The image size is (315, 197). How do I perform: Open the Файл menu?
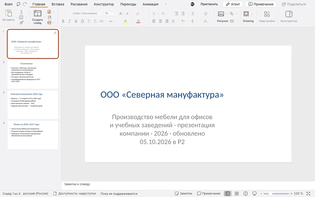tap(9, 4)
